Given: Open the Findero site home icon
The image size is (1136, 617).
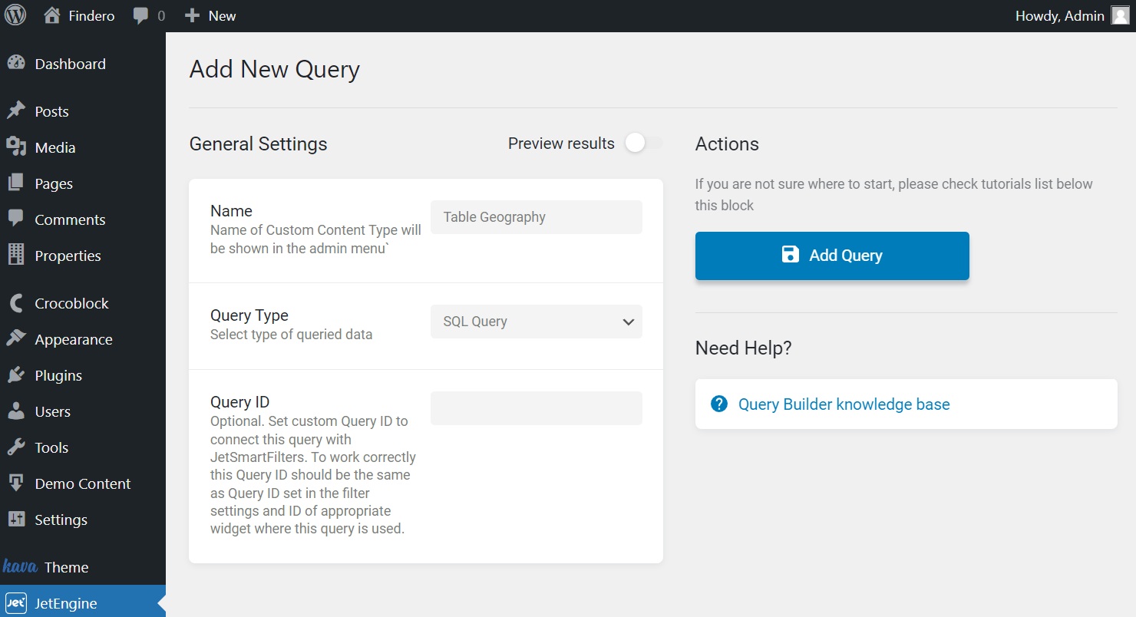Looking at the screenshot, I should pyautogui.click(x=52, y=15).
